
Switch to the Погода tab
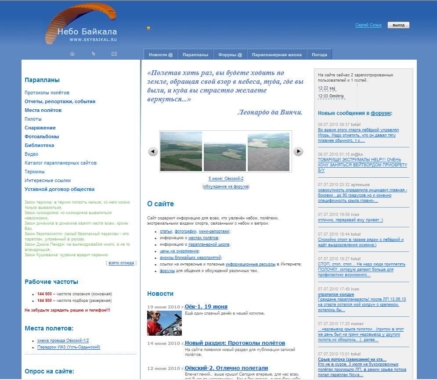[319, 55]
